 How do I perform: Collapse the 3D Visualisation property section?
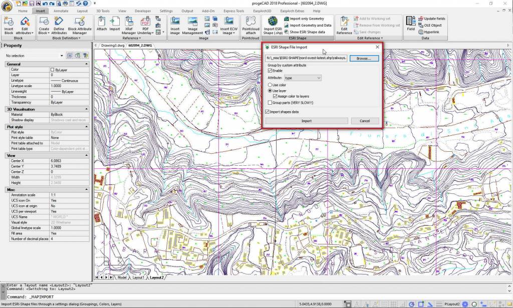click(86, 109)
